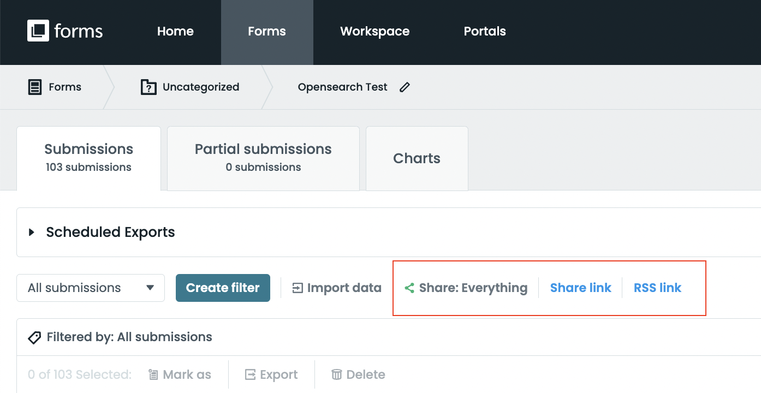Expand the Scheduled Exports section
Image resolution: width=761 pixels, height=393 pixels.
pyautogui.click(x=32, y=232)
